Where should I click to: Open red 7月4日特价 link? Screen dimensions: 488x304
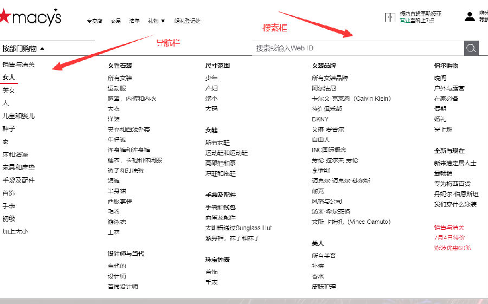(x=450, y=237)
